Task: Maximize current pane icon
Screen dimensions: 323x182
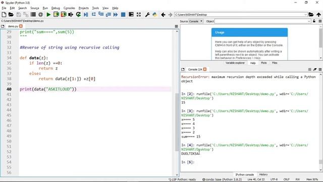Action: coord(131,15)
